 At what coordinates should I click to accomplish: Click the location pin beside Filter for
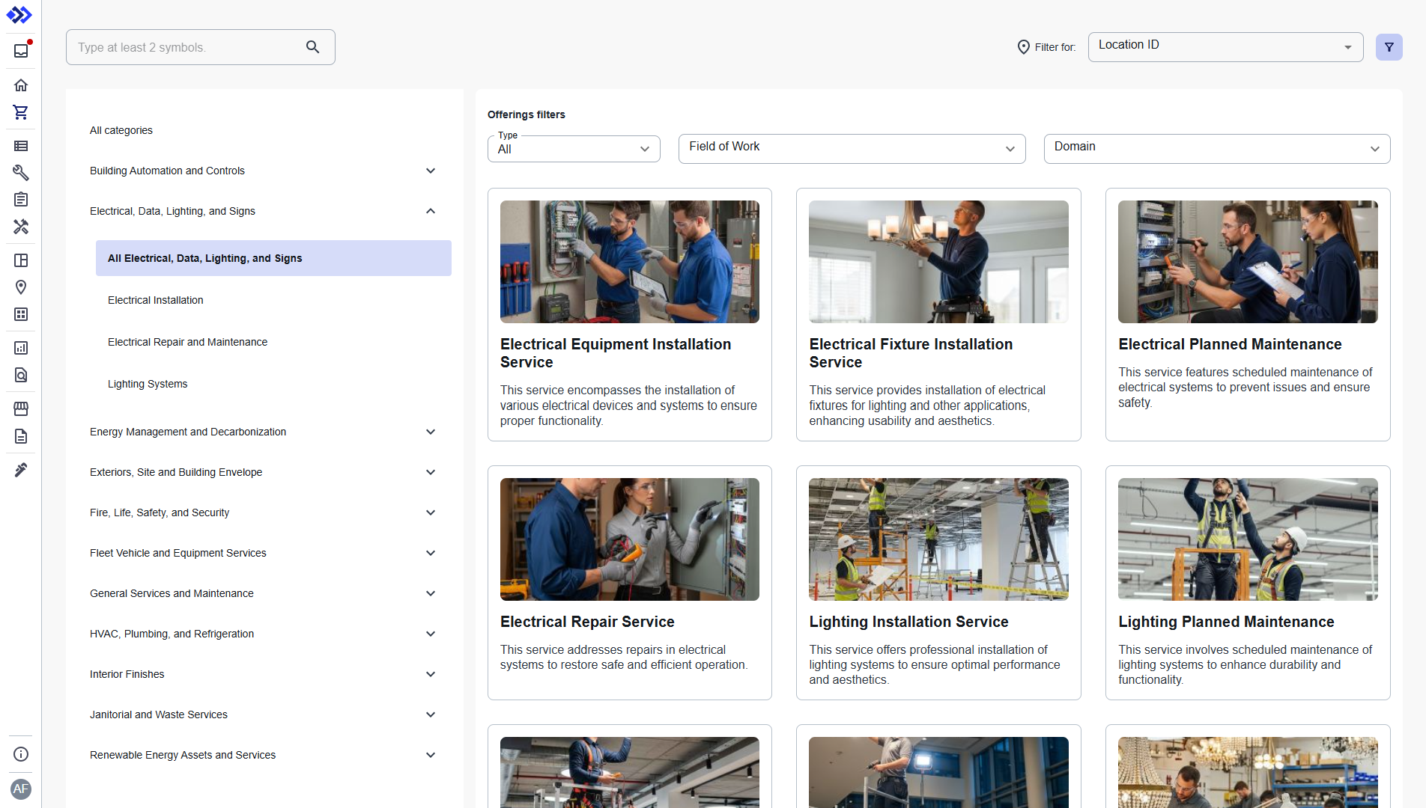1024,47
